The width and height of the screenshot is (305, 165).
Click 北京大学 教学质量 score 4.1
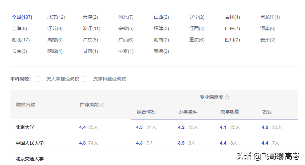click(x=223, y=127)
